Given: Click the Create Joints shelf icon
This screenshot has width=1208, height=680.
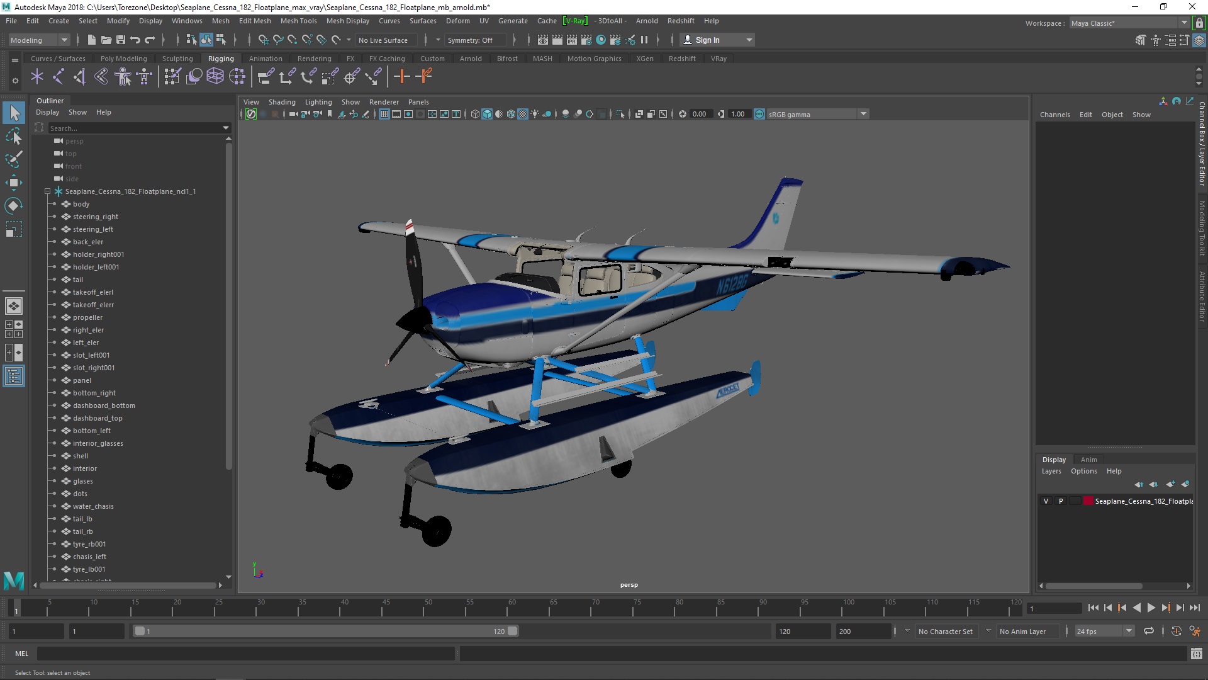Looking at the screenshot, I should point(59,77).
